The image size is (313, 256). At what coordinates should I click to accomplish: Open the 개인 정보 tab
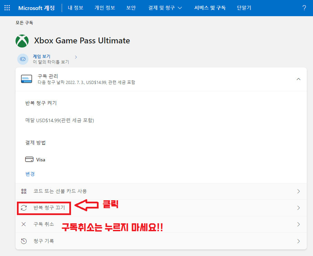(105, 8)
